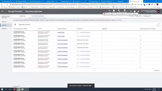Open Task View from the taskbar
This screenshot has height=91, width=162.
10,89
